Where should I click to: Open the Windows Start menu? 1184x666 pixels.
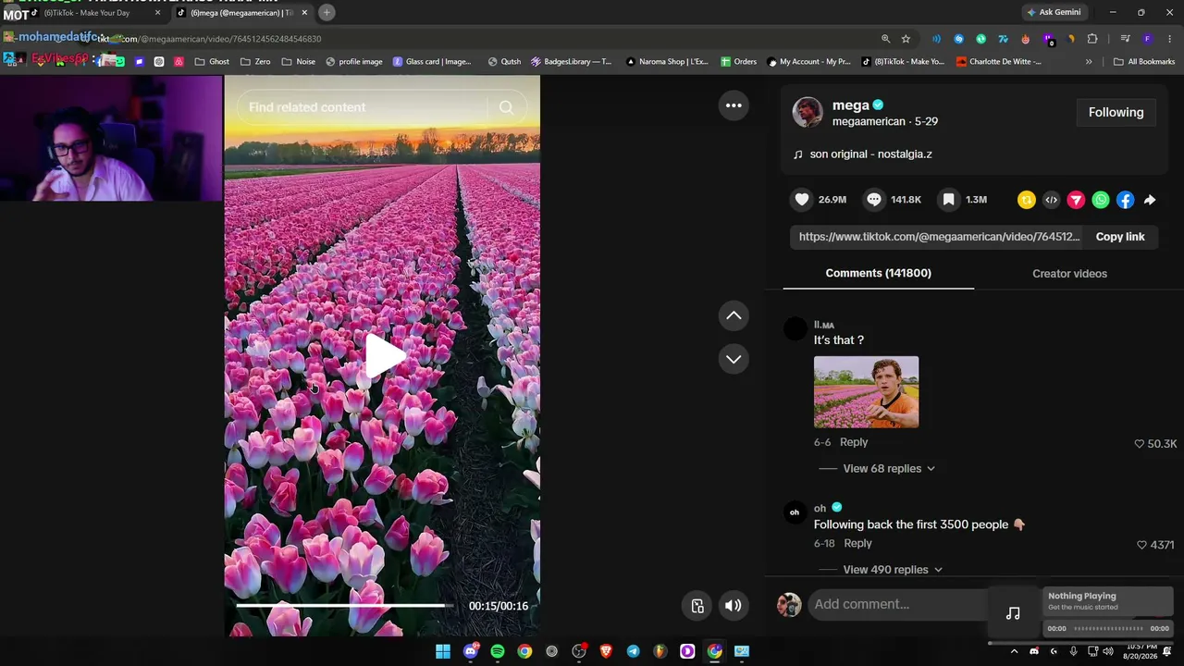[443, 651]
